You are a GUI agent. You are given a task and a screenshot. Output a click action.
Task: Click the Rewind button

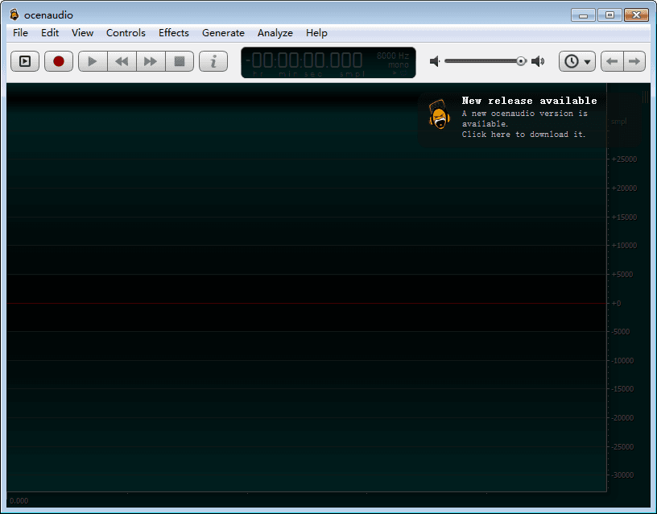click(x=122, y=61)
